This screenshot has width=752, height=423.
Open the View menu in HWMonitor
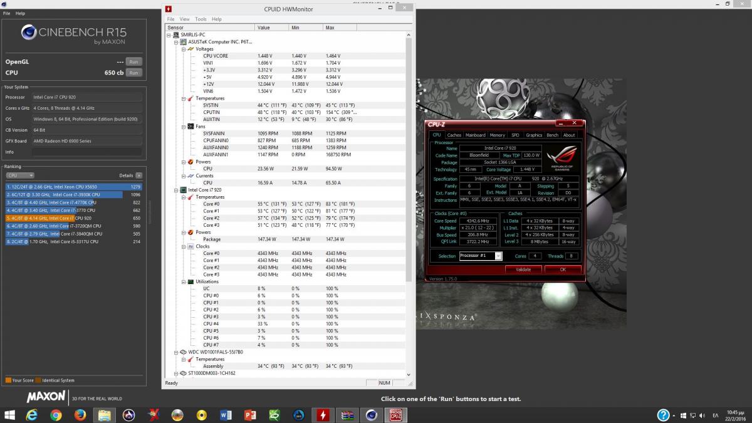tap(185, 19)
